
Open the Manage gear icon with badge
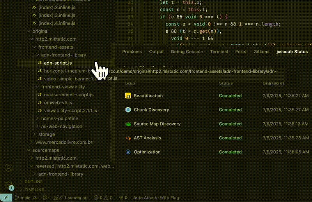[x=9, y=185]
